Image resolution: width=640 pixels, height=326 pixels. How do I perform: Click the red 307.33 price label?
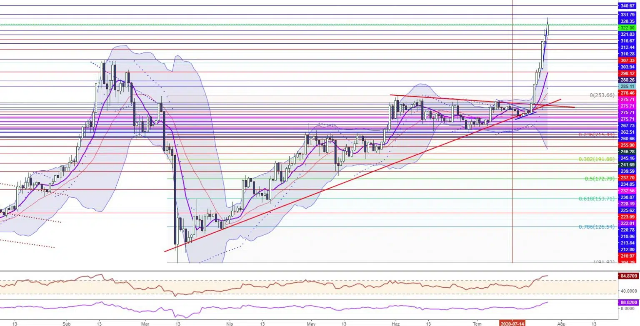(x=627, y=60)
